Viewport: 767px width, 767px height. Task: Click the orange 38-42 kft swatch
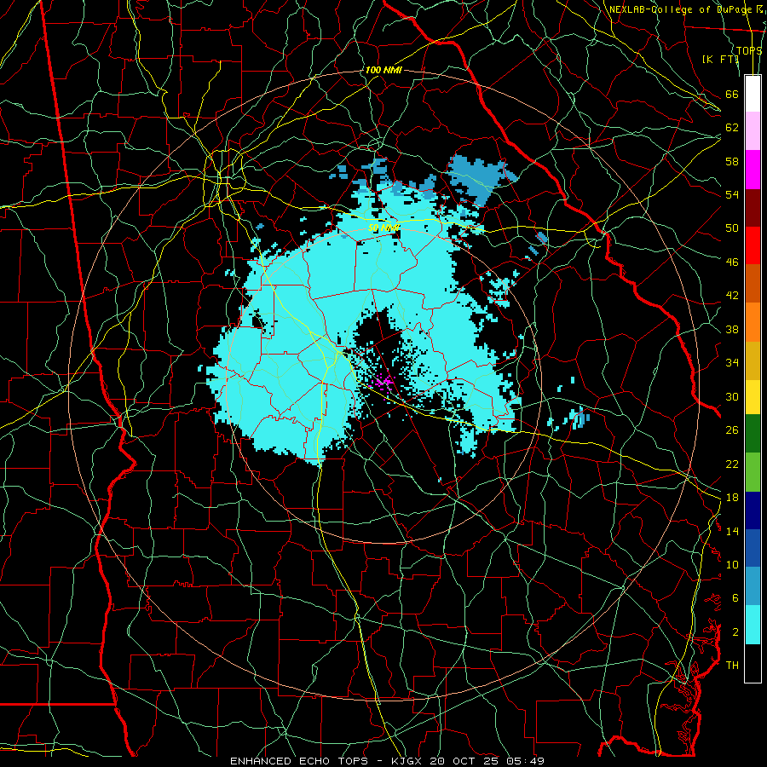(x=753, y=322)
